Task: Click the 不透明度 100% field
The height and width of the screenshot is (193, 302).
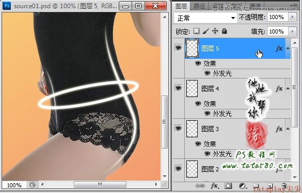Action: [x=277, y=17]
